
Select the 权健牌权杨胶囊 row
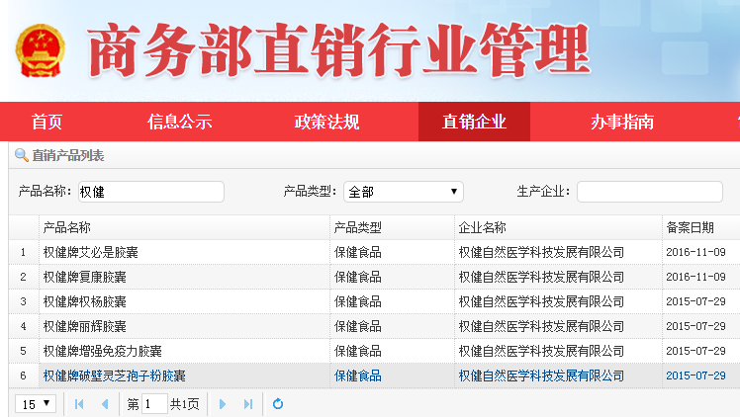tap(374, 301)
